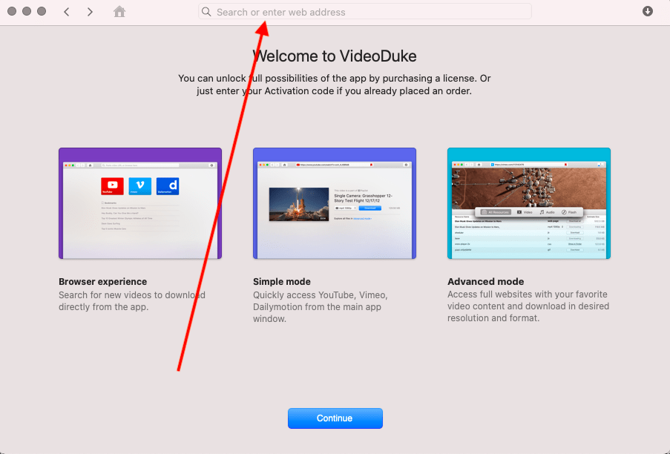The width and height of the screenshot is (670, 454).
Task: Click the 'Advanced mode' heading
Action: (486, 282)
